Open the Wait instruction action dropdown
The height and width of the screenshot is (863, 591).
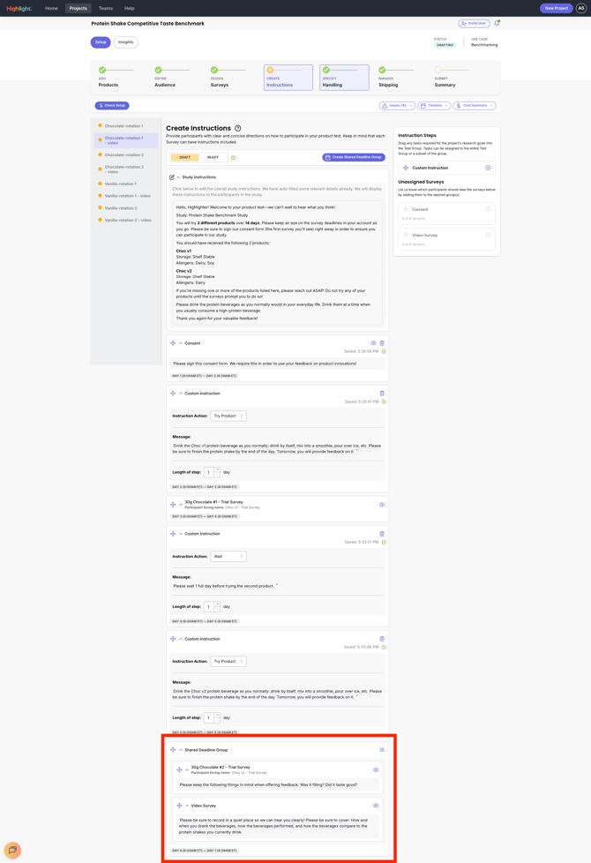tap(229, 556)
